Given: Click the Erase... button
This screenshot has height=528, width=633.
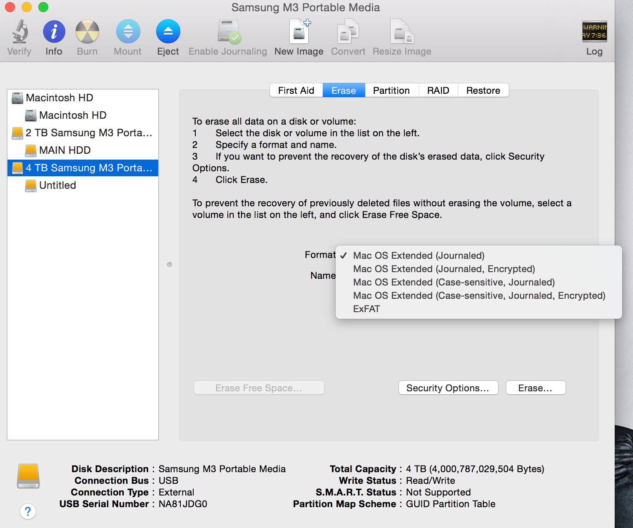Looking at the screenshot, I should point(536,388).
